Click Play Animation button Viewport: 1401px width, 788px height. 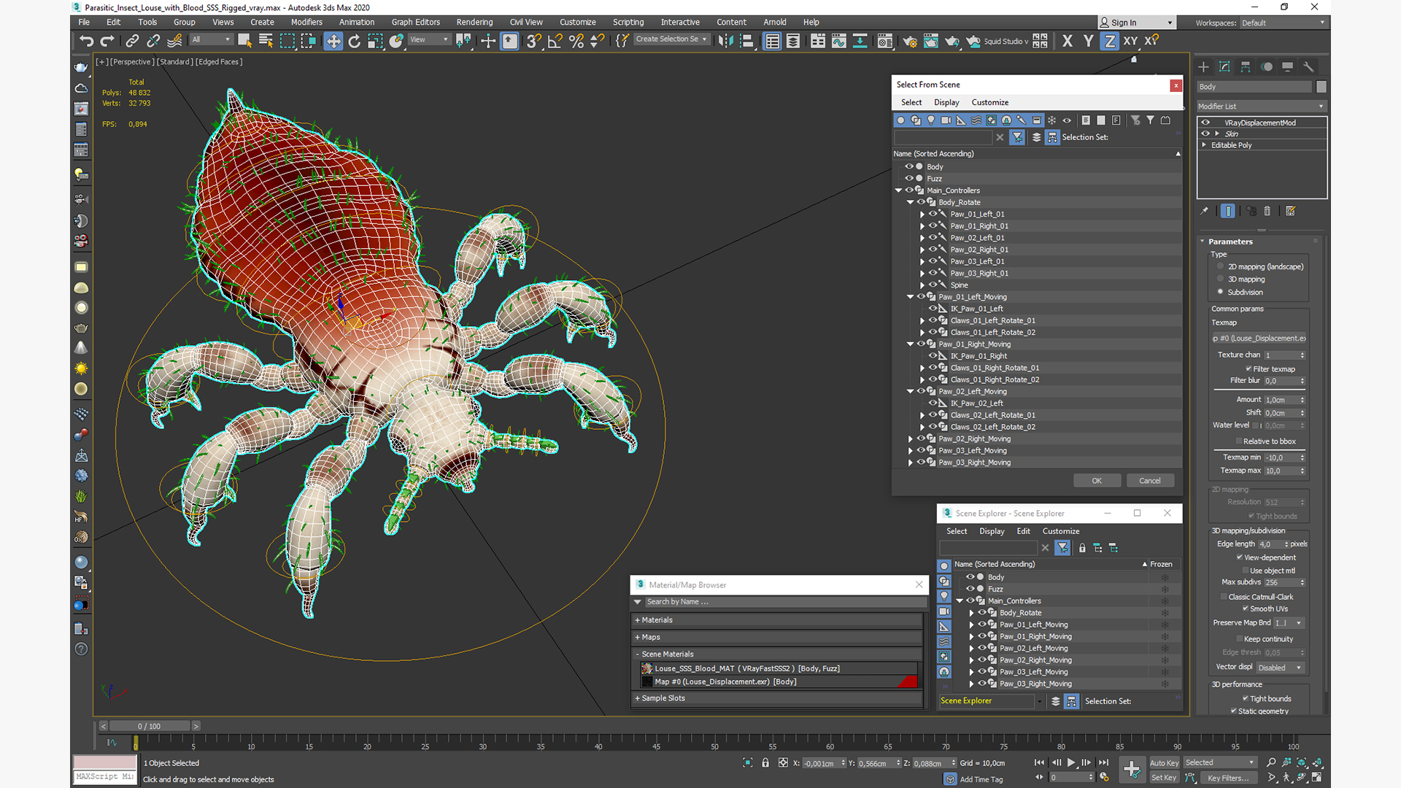point(1071,762)
